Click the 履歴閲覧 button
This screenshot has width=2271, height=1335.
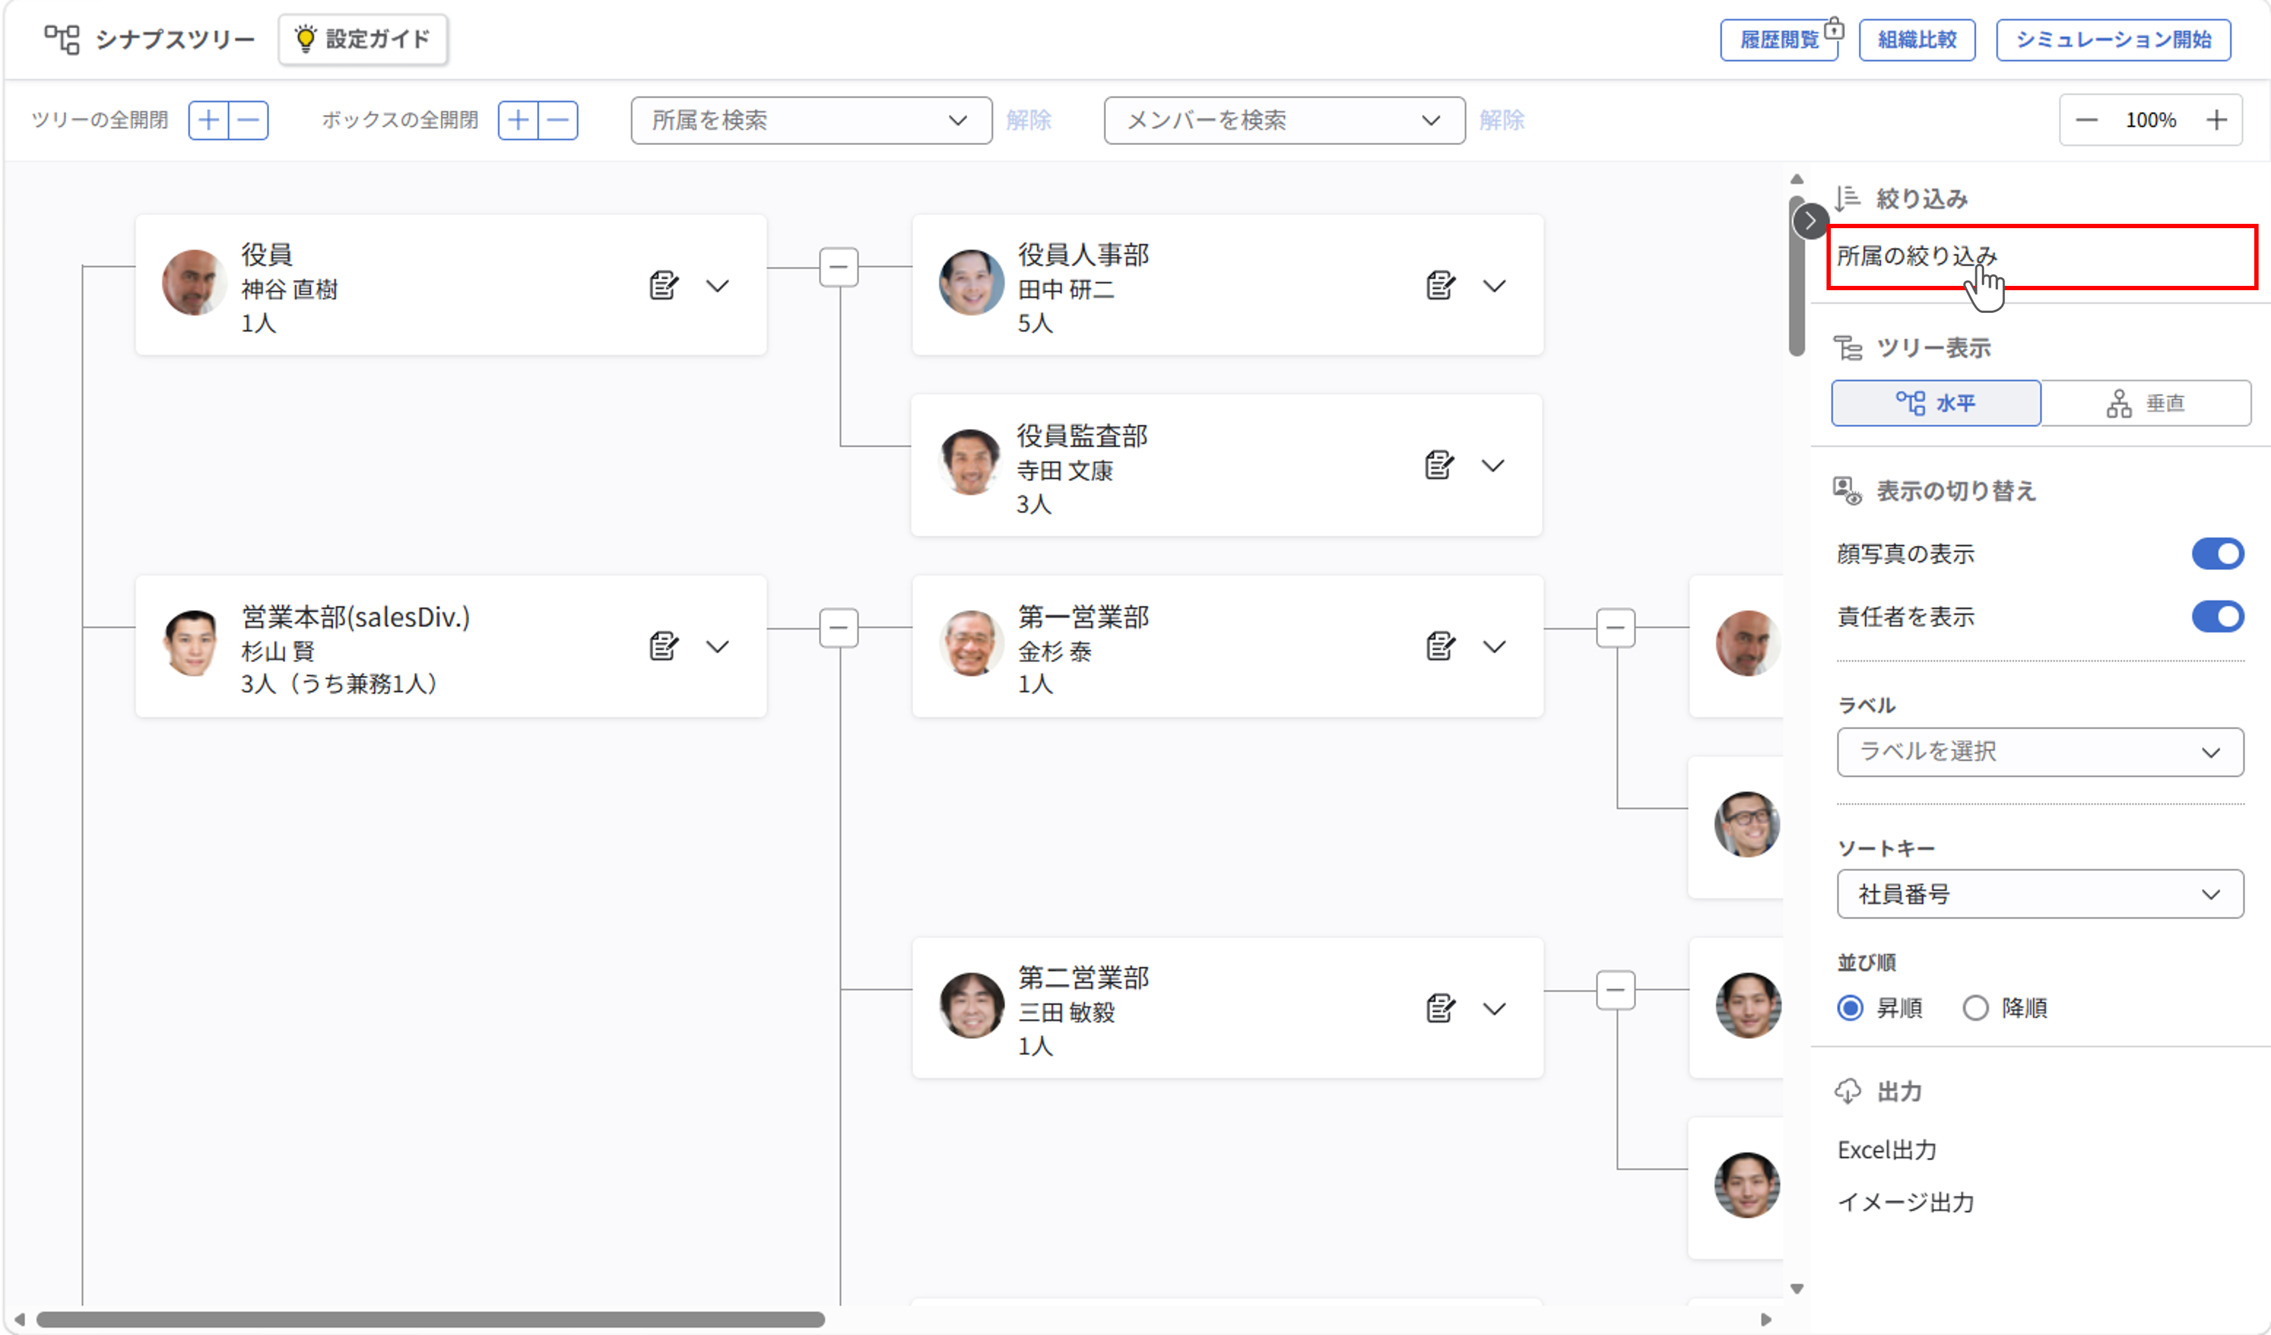(1779, 40)
